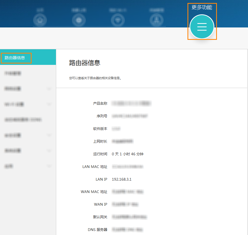
Task: Click the DNS 服务器 field label
Action: 98,230
